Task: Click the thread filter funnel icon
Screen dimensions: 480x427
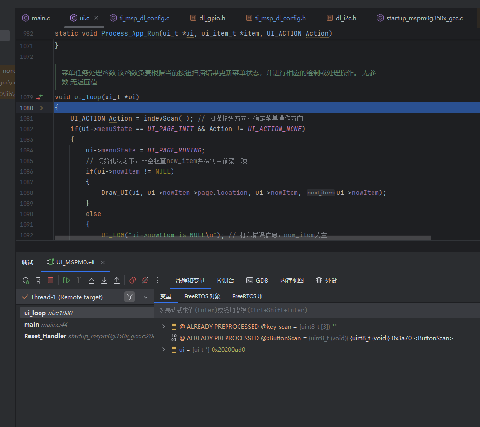Action: [x=130, y=297]
